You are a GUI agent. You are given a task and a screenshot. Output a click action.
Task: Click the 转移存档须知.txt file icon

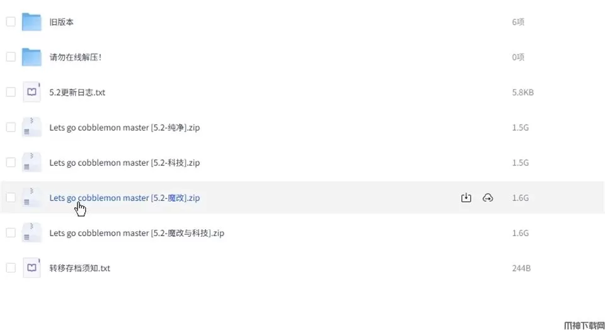point(32,268)
